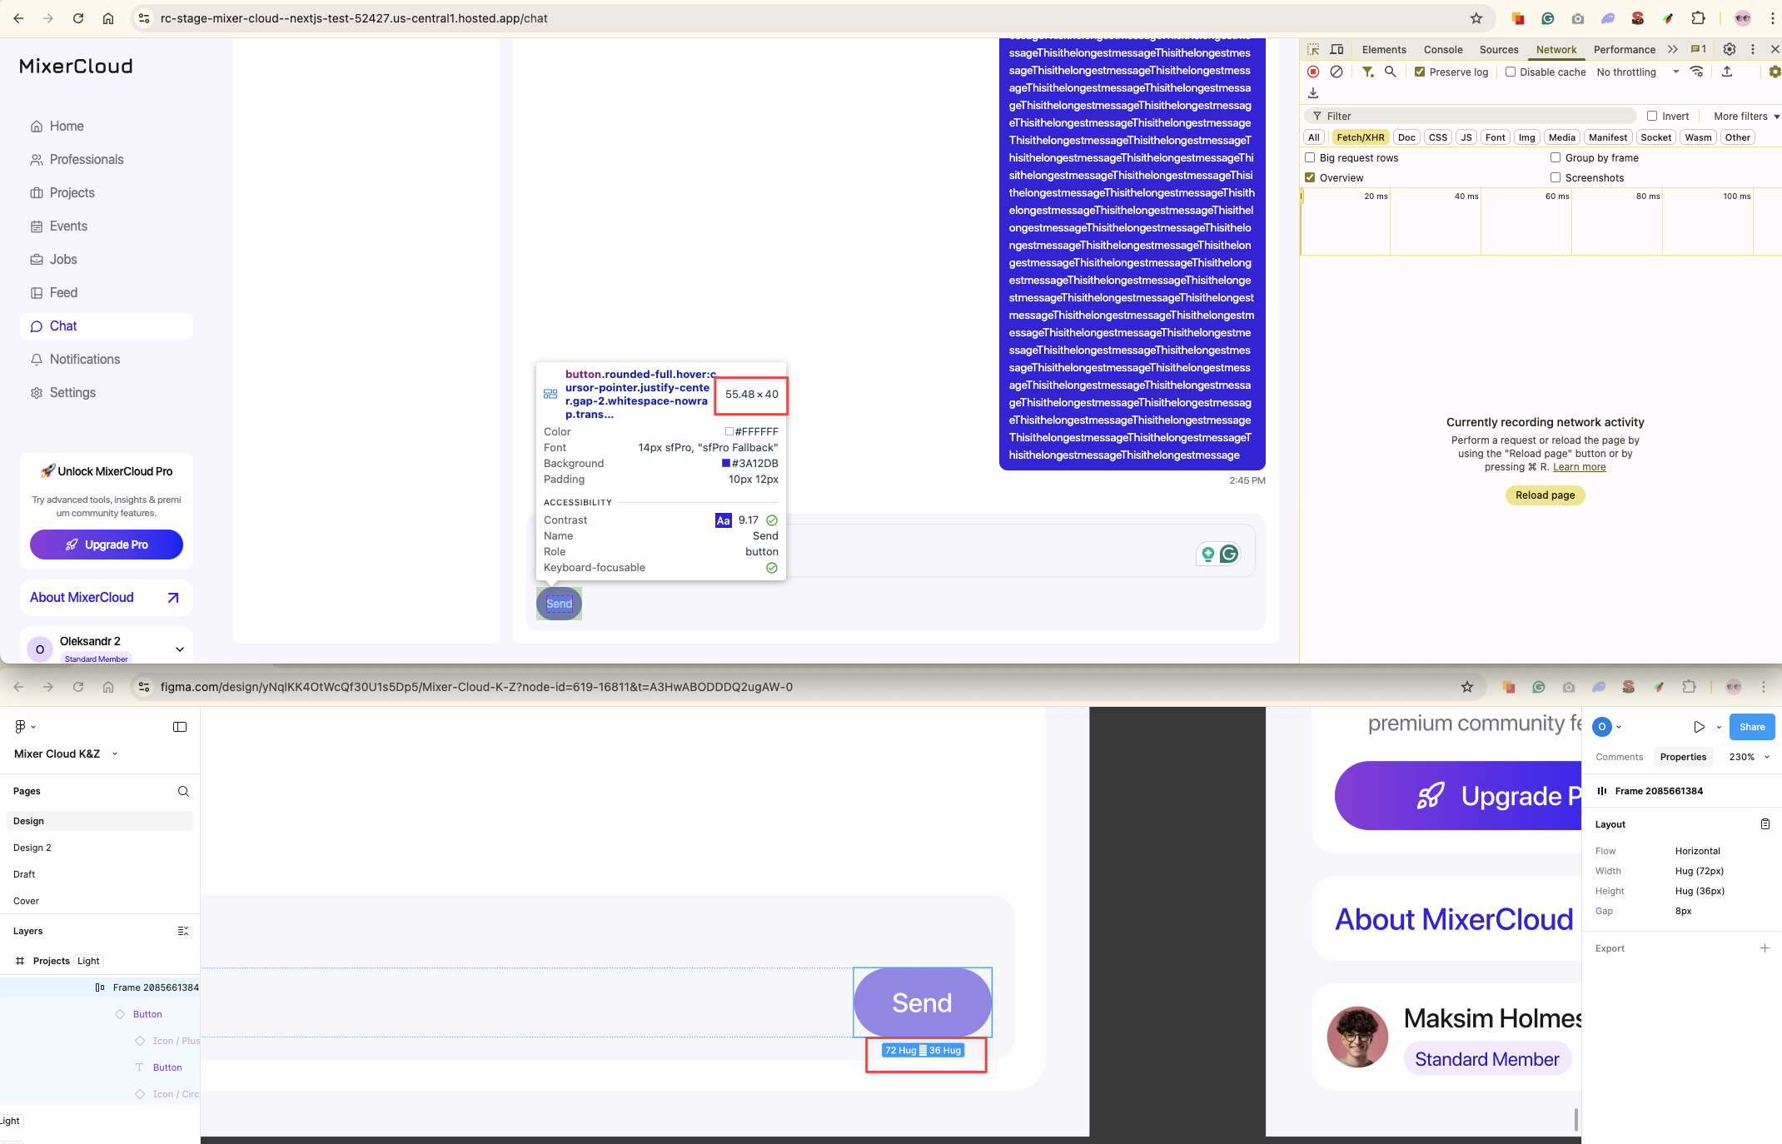The width and height of the screenshot is (1782, 1144).
Task: Check the Big request rows option
Action: click(1310, 157)
